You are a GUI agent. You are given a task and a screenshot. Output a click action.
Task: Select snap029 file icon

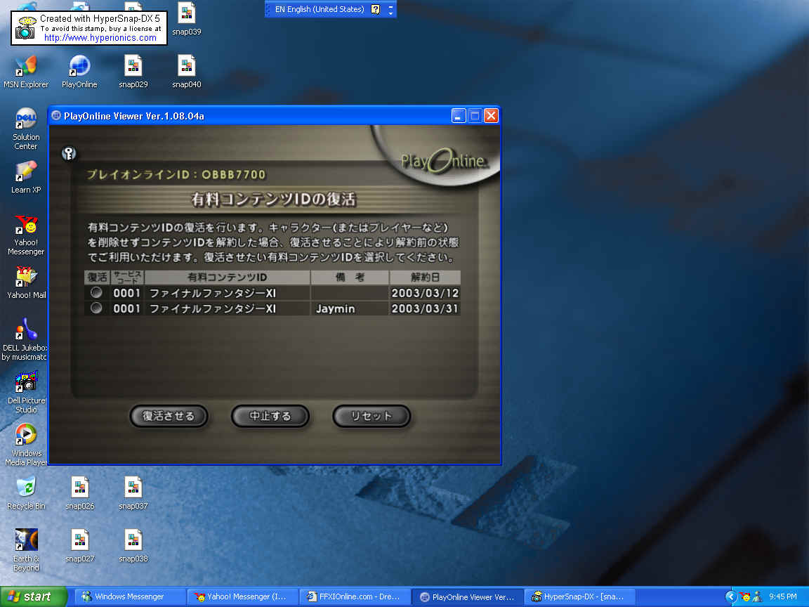[133, 72]
